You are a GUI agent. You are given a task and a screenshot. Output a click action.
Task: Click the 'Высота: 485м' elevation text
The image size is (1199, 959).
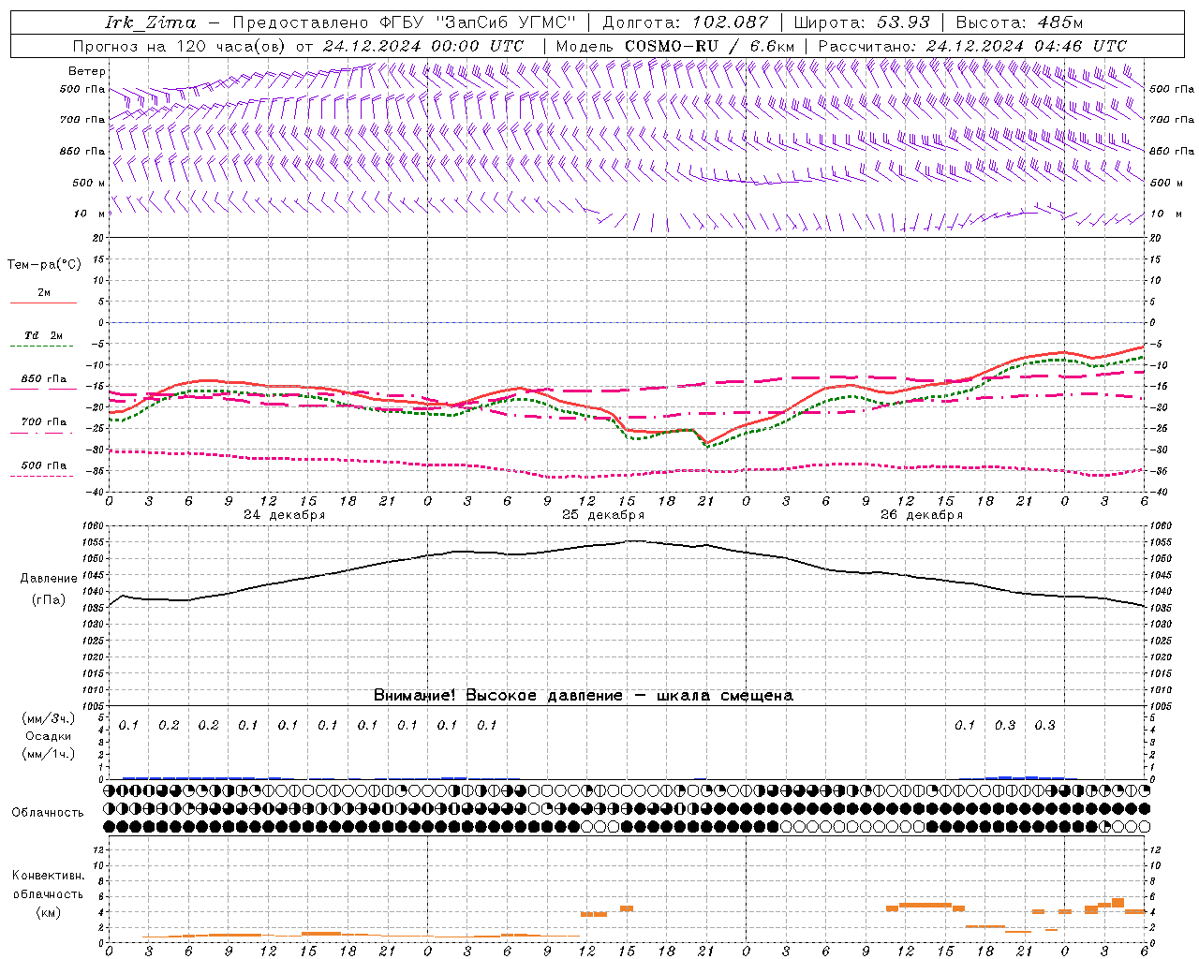click(1019, 22)
